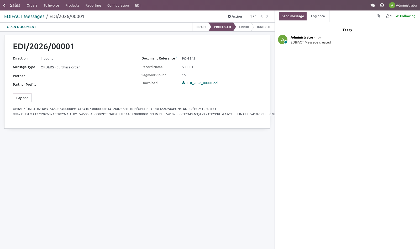
Task: Toggle the Following subscription
Action: click(406, 16)
